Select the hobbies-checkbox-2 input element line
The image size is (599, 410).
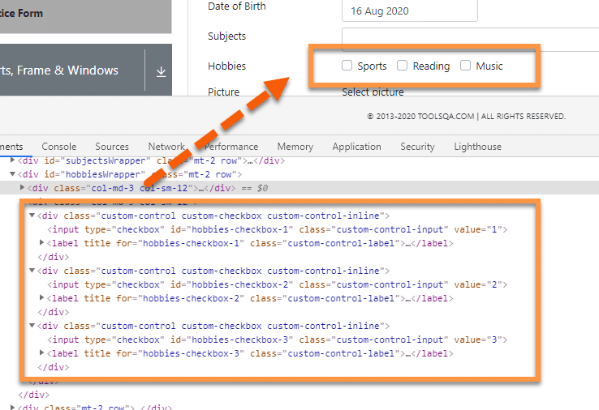276,284
